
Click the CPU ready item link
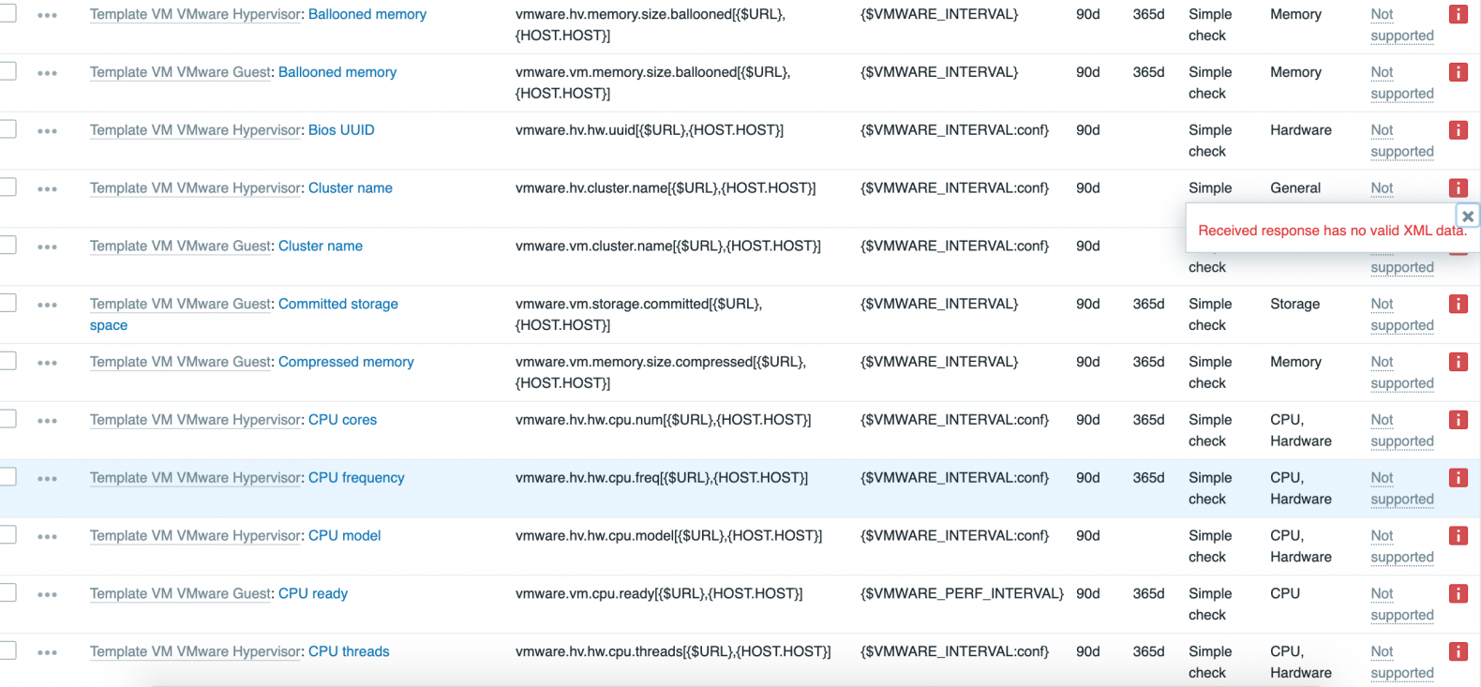[x=313, y=593]
